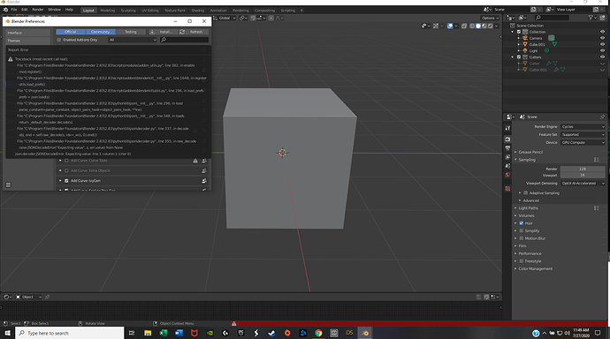Screen dimensions: 610x339
Task: Check the Simplify checkbox
Action: (522, 230)
